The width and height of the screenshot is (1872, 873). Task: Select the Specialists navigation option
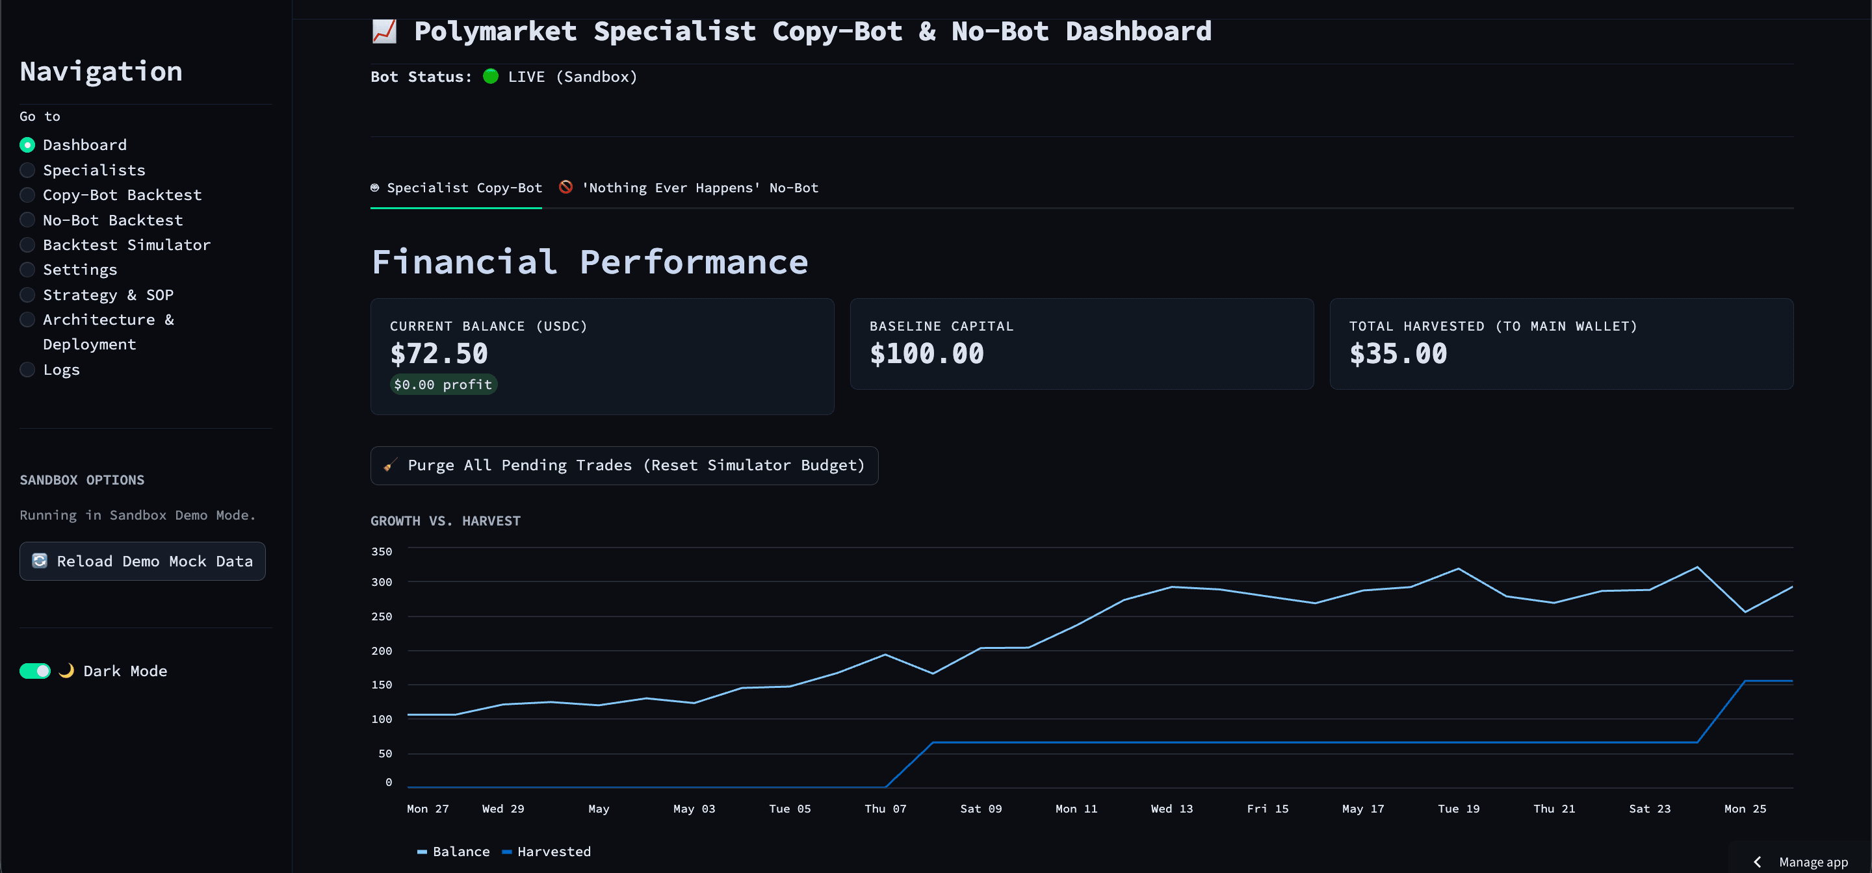(83, 170)
